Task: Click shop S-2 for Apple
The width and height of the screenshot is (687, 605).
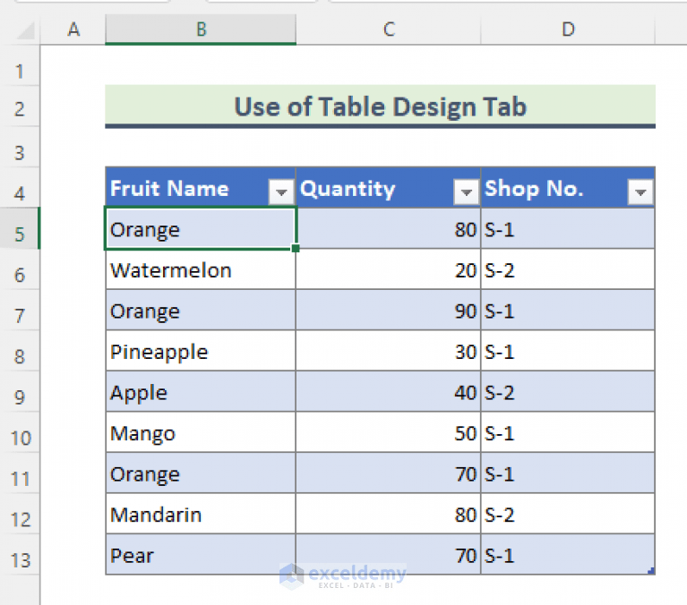Action: [568, 391]
